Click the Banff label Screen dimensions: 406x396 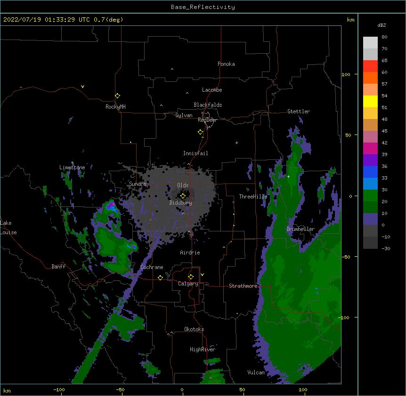(x=58, y=267)
